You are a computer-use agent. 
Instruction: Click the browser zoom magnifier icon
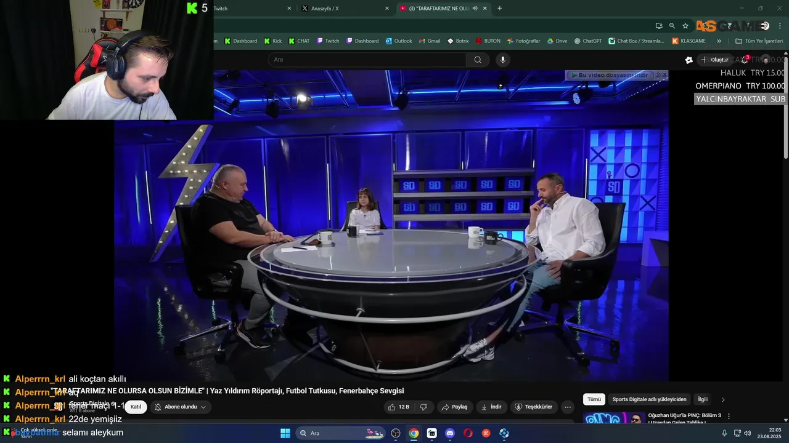tap(672, 26)
